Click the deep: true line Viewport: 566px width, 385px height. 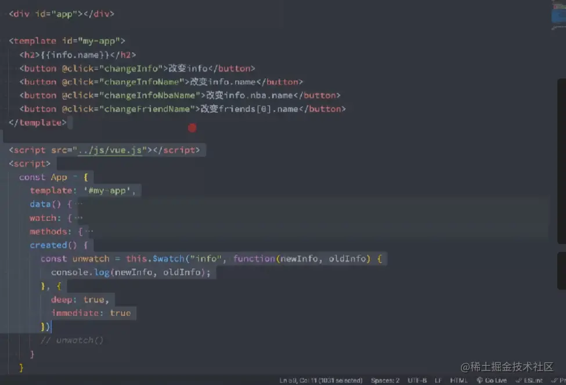pyautogui.click(x=80, y=300)
